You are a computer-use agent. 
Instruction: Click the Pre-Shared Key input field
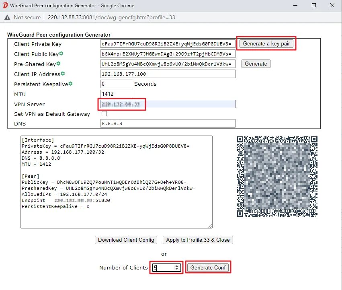[168, 64]
